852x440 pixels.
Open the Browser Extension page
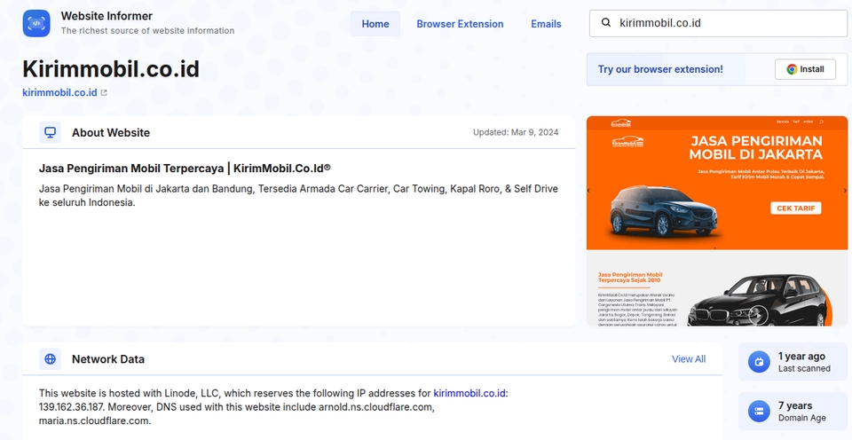(460, 24)
